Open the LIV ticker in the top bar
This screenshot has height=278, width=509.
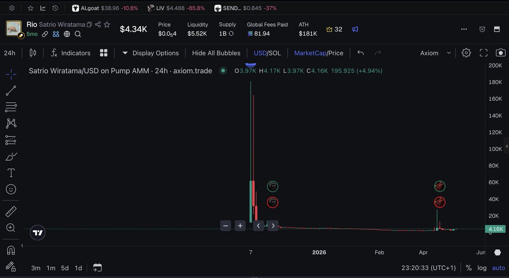coord(176,8)
